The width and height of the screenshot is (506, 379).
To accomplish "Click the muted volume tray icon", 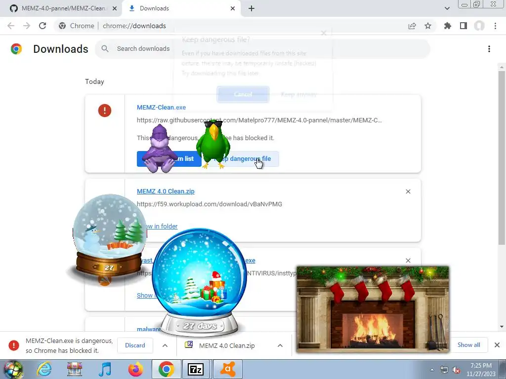I will pyautogui.click(x=456, y=370).
